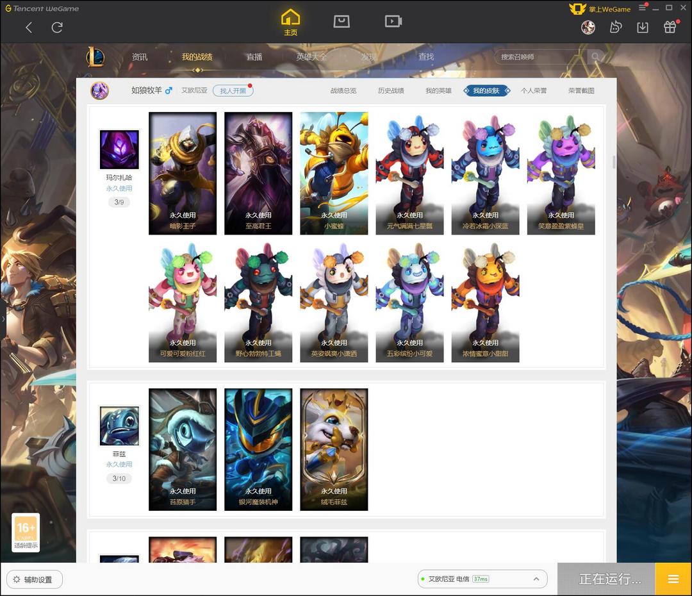
Task: Open the gift box icon
Action: [670, 28]
